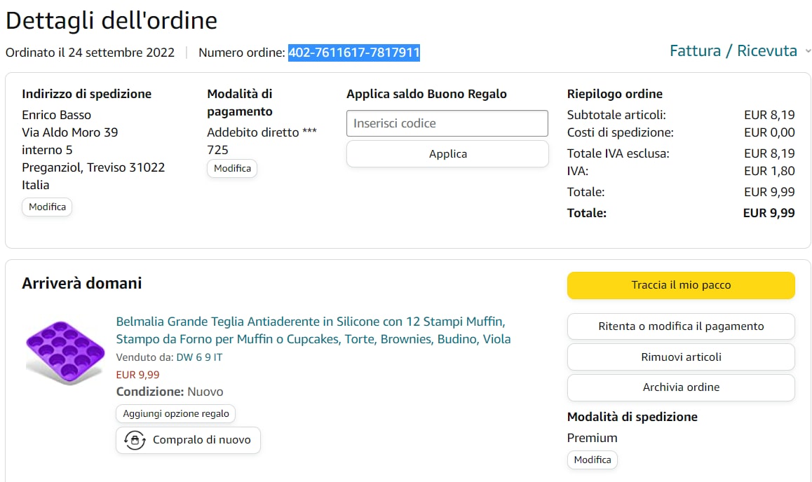
Task: Focus the Inserisci codice gift card field
Action: coord(447,123)
